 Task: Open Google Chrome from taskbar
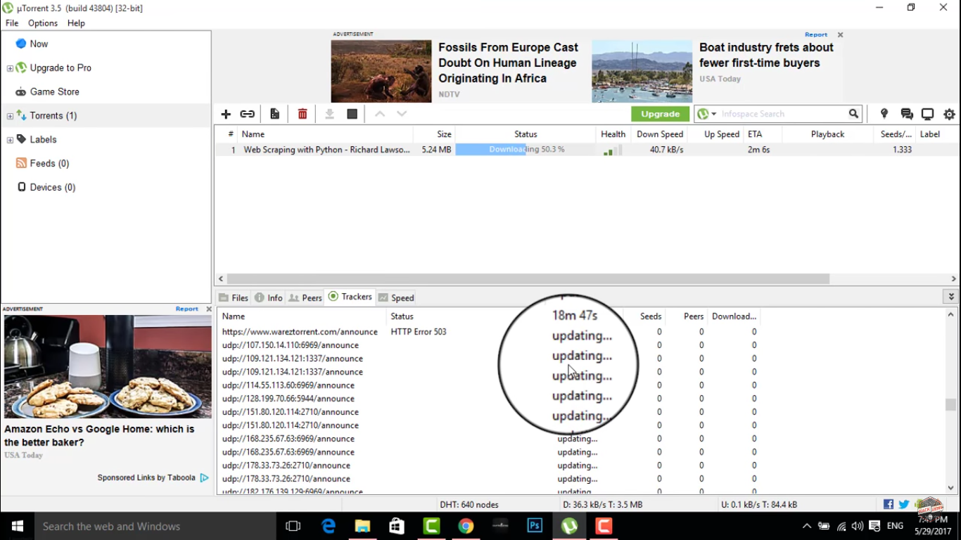[466, 526]
